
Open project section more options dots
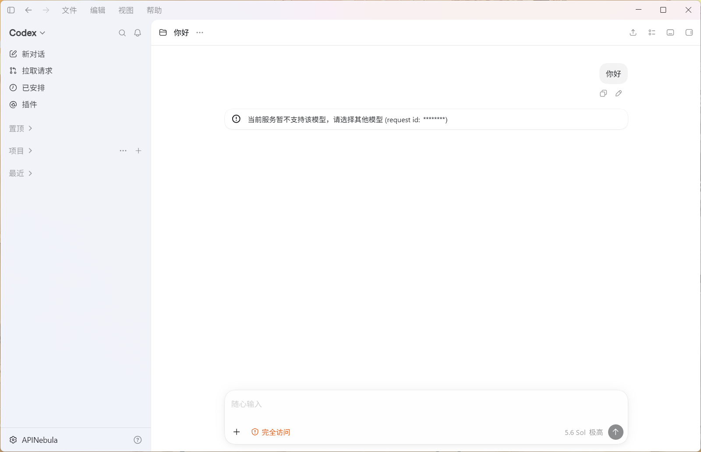click(x=123, y=151)
